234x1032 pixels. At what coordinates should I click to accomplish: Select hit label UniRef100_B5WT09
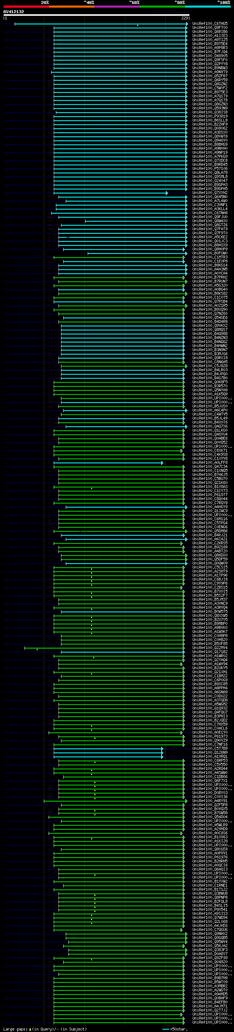[x=210, y=982]
